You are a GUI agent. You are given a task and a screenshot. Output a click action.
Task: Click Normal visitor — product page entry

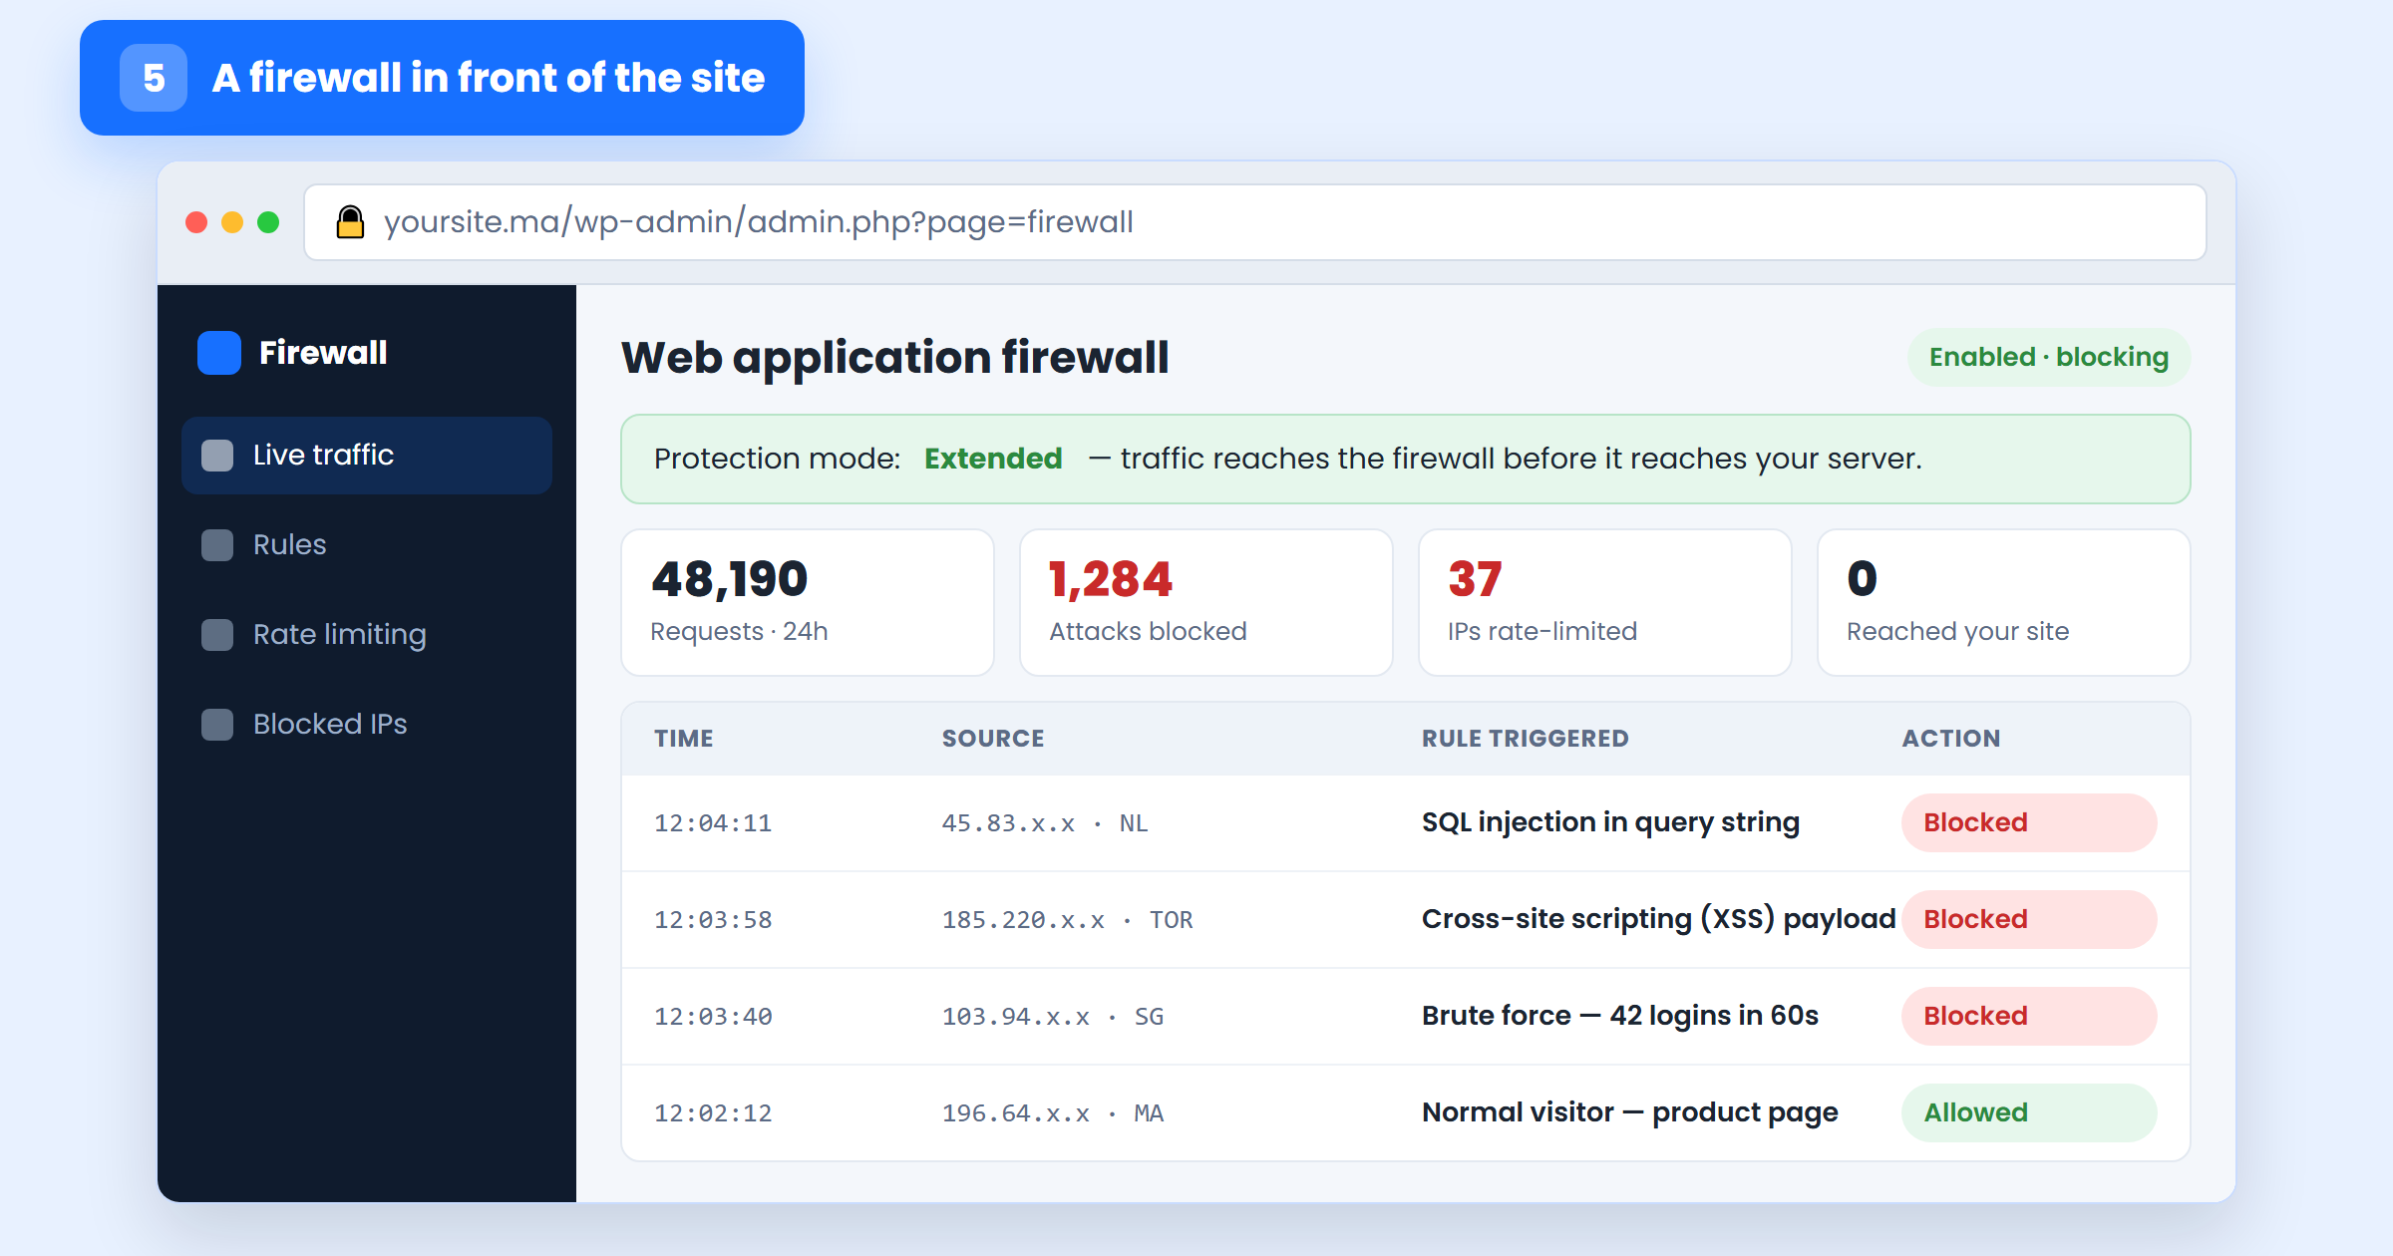click(x=1630, y=1112)
